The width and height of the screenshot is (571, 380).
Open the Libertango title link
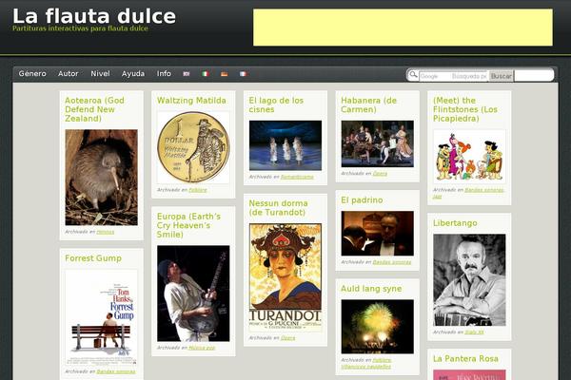click(455, 223)
